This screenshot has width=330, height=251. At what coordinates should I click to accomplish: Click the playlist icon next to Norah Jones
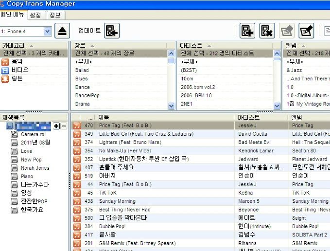tap(14, 168)
